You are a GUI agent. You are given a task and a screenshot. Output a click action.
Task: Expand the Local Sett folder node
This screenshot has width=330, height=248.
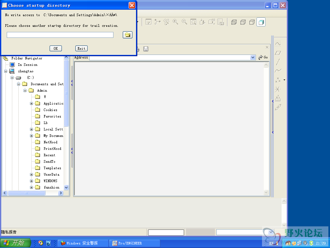point(31,129)
